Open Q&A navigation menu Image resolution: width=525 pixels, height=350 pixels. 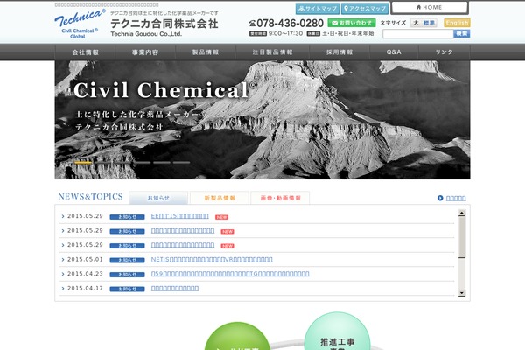pos(394,52)
